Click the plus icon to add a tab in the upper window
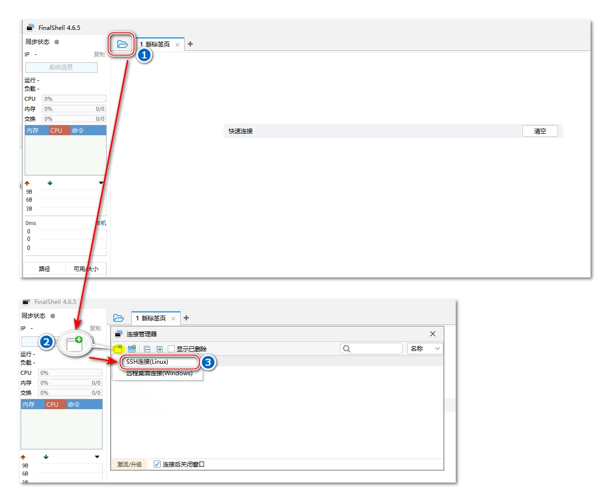This screenshot has width=611, height=503. point(190,44)
